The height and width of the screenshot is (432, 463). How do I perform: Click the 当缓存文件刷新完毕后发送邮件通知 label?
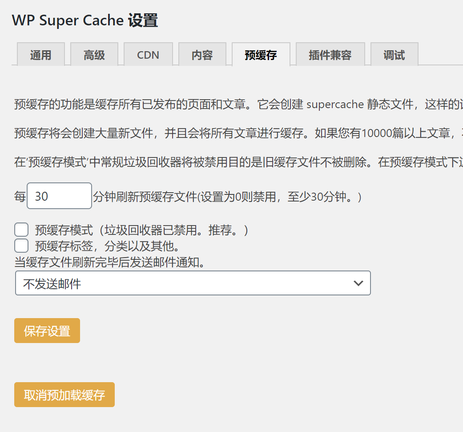click(x=111, y=262)
